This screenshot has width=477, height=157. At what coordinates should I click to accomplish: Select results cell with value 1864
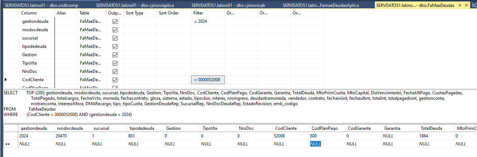click(x=436, y=136)
